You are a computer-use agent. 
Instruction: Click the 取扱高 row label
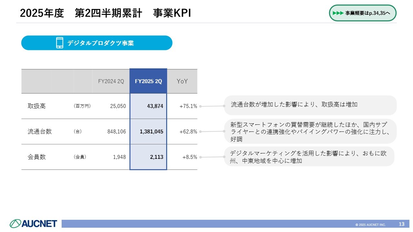[36, 106]
